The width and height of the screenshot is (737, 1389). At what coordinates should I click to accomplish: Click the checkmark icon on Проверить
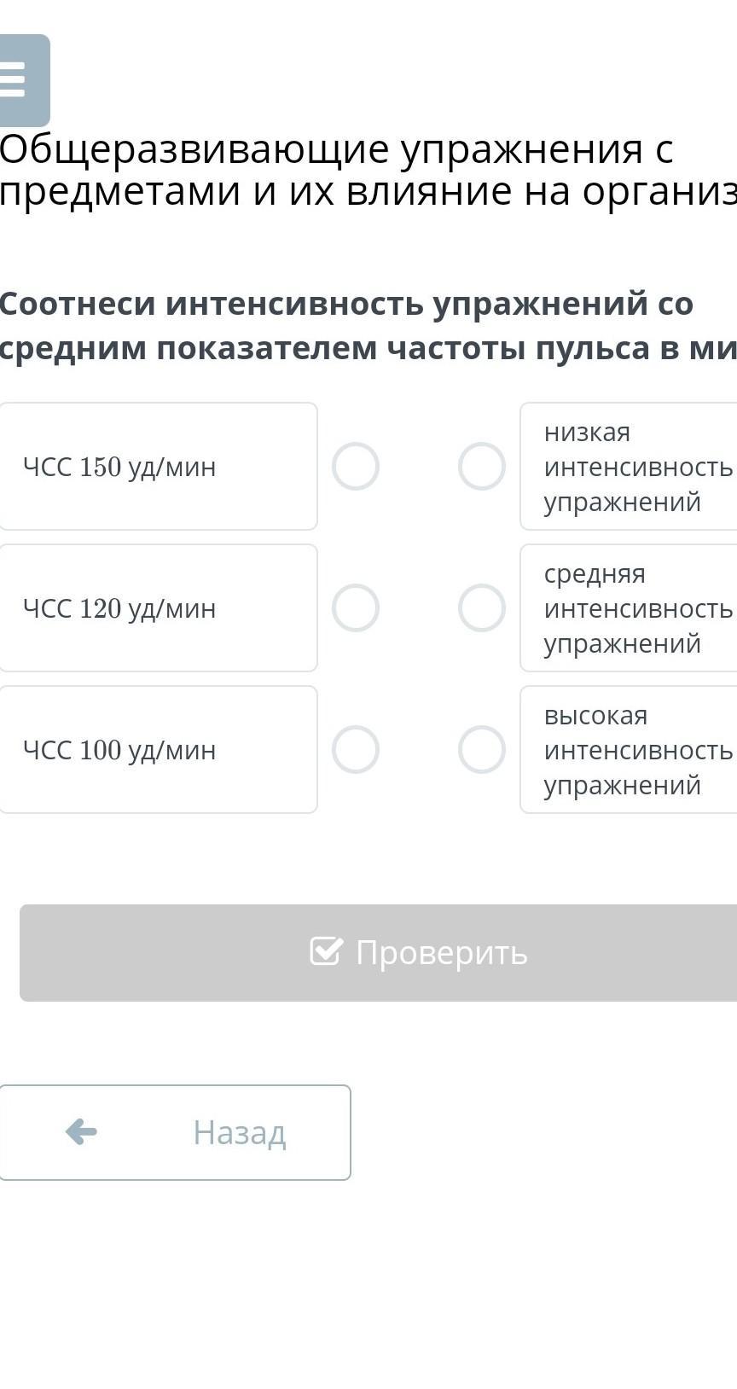[326, 951]
